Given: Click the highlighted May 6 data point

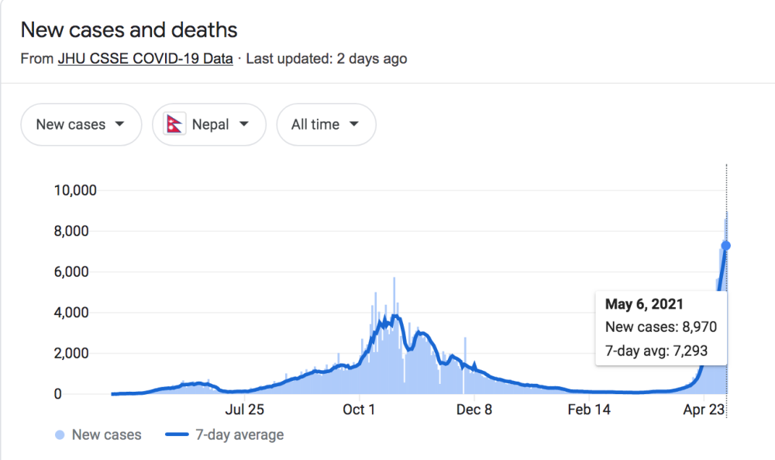Looking at the screenshot, I should tap(725, 245).
